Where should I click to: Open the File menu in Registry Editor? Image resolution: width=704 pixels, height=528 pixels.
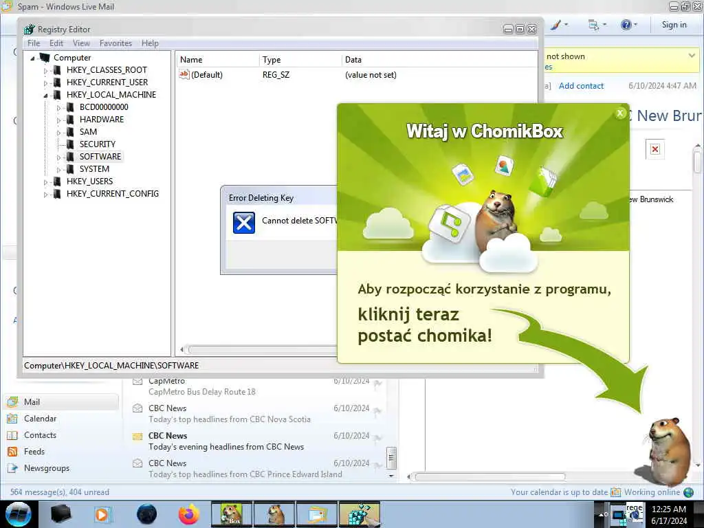pos(34,43)
